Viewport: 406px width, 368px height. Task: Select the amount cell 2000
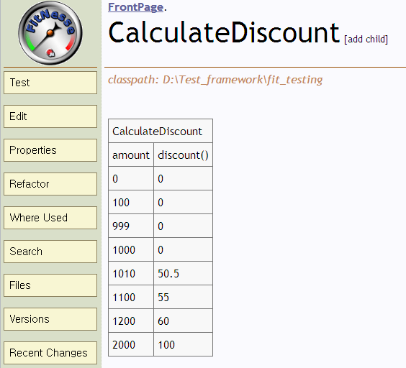[131, 344]
